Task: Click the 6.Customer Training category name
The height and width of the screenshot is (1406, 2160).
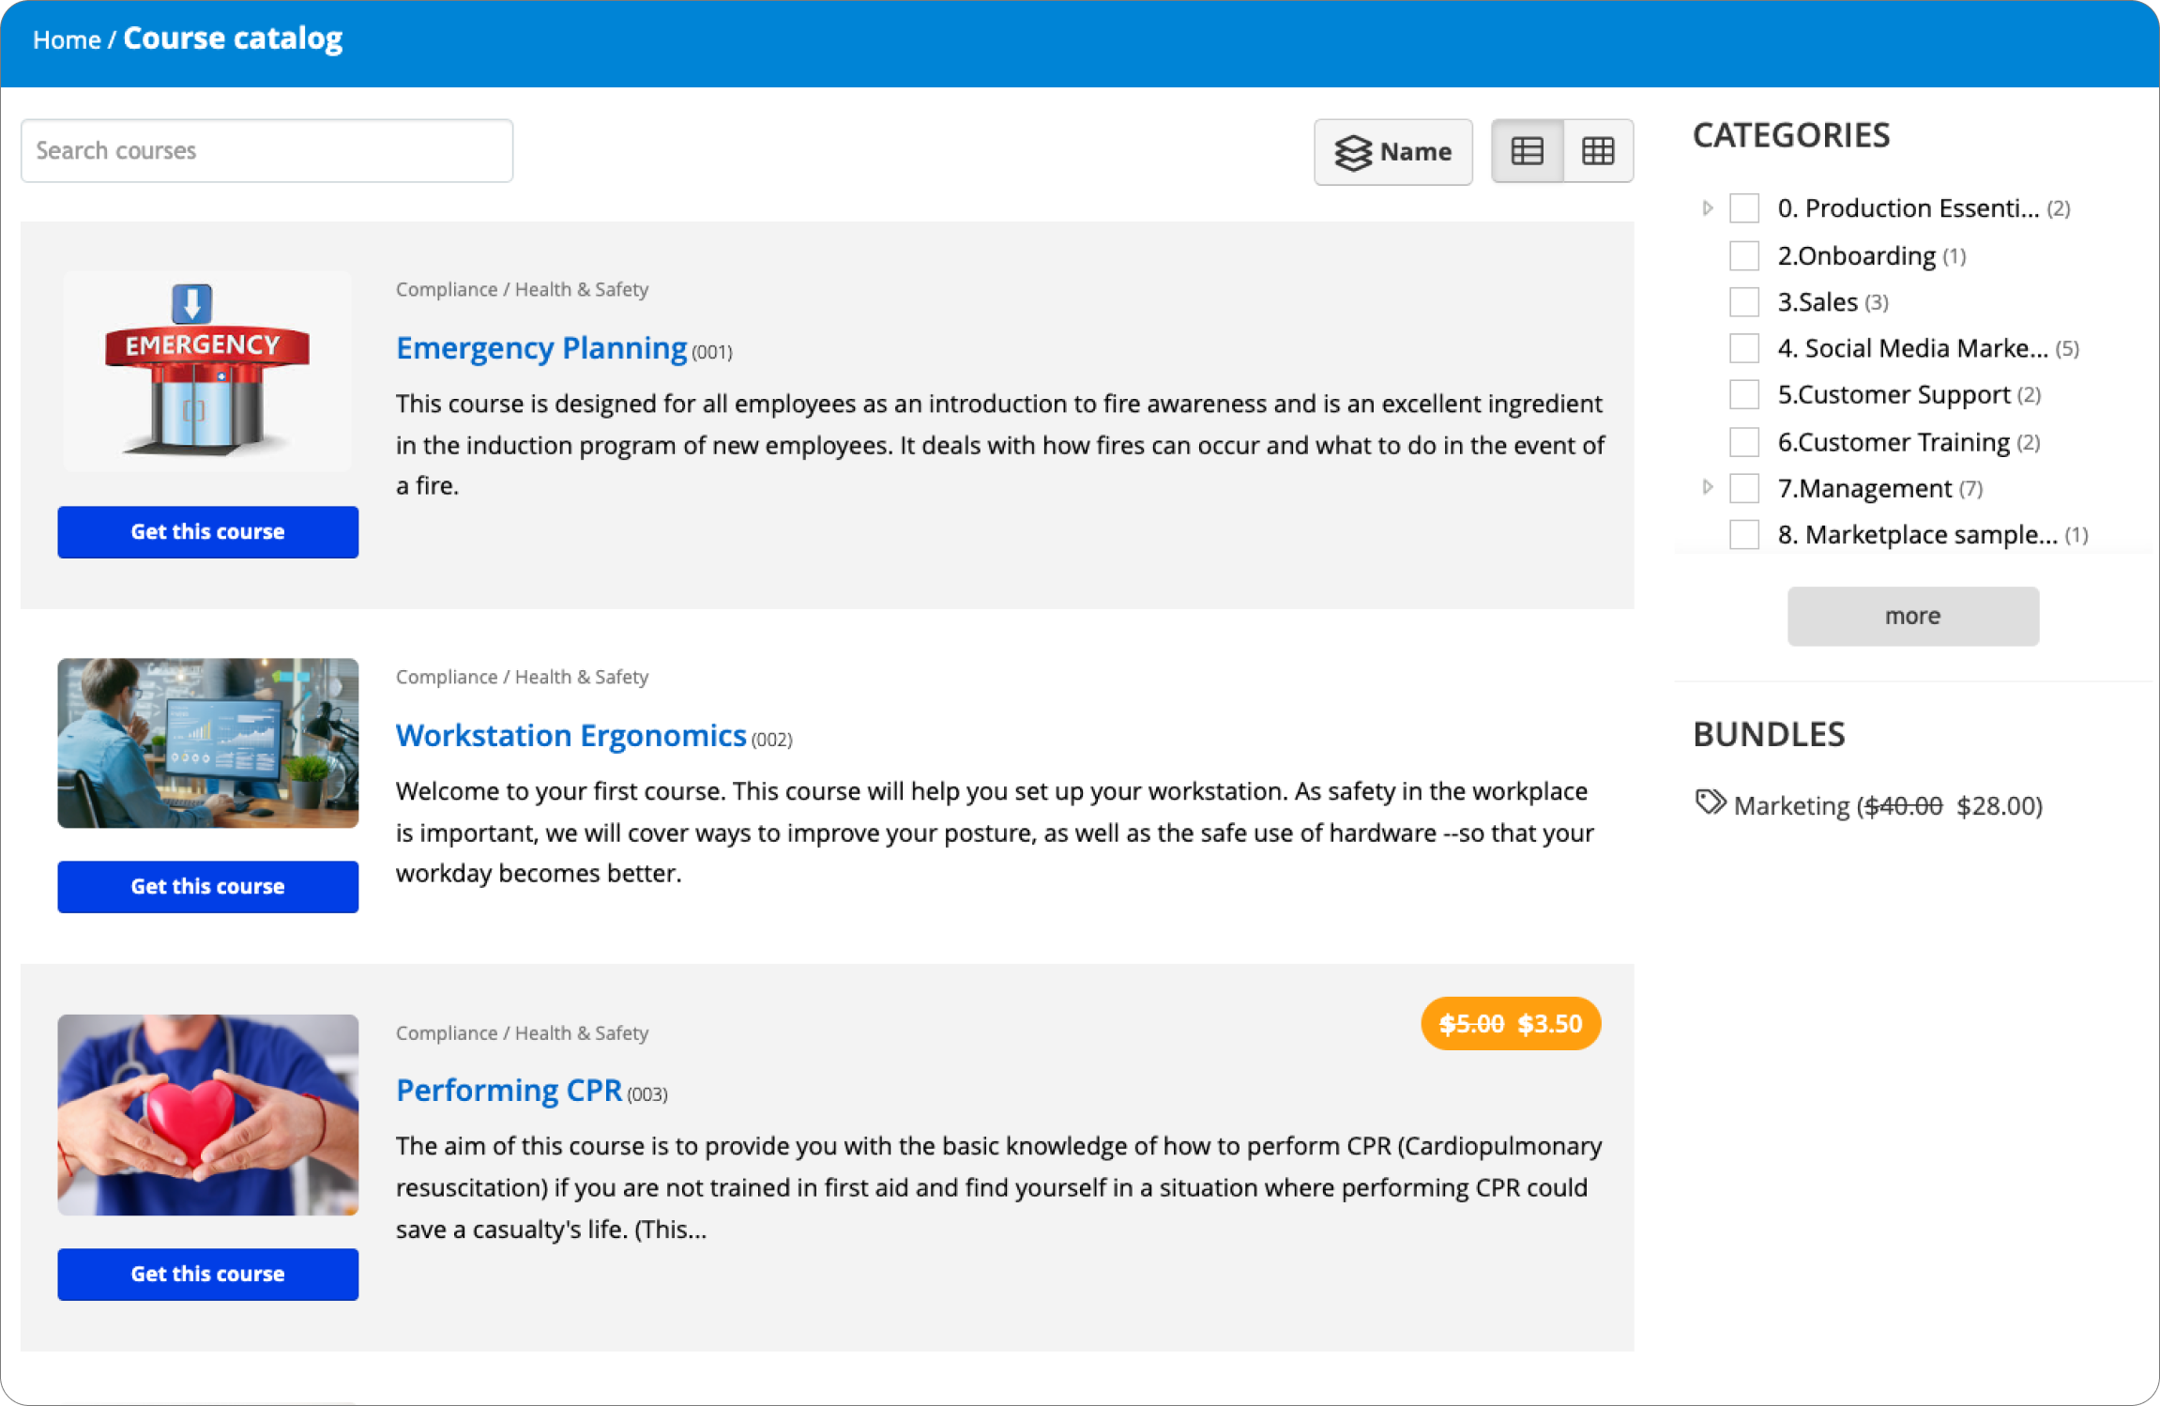Action: [x=1894, y=442]
